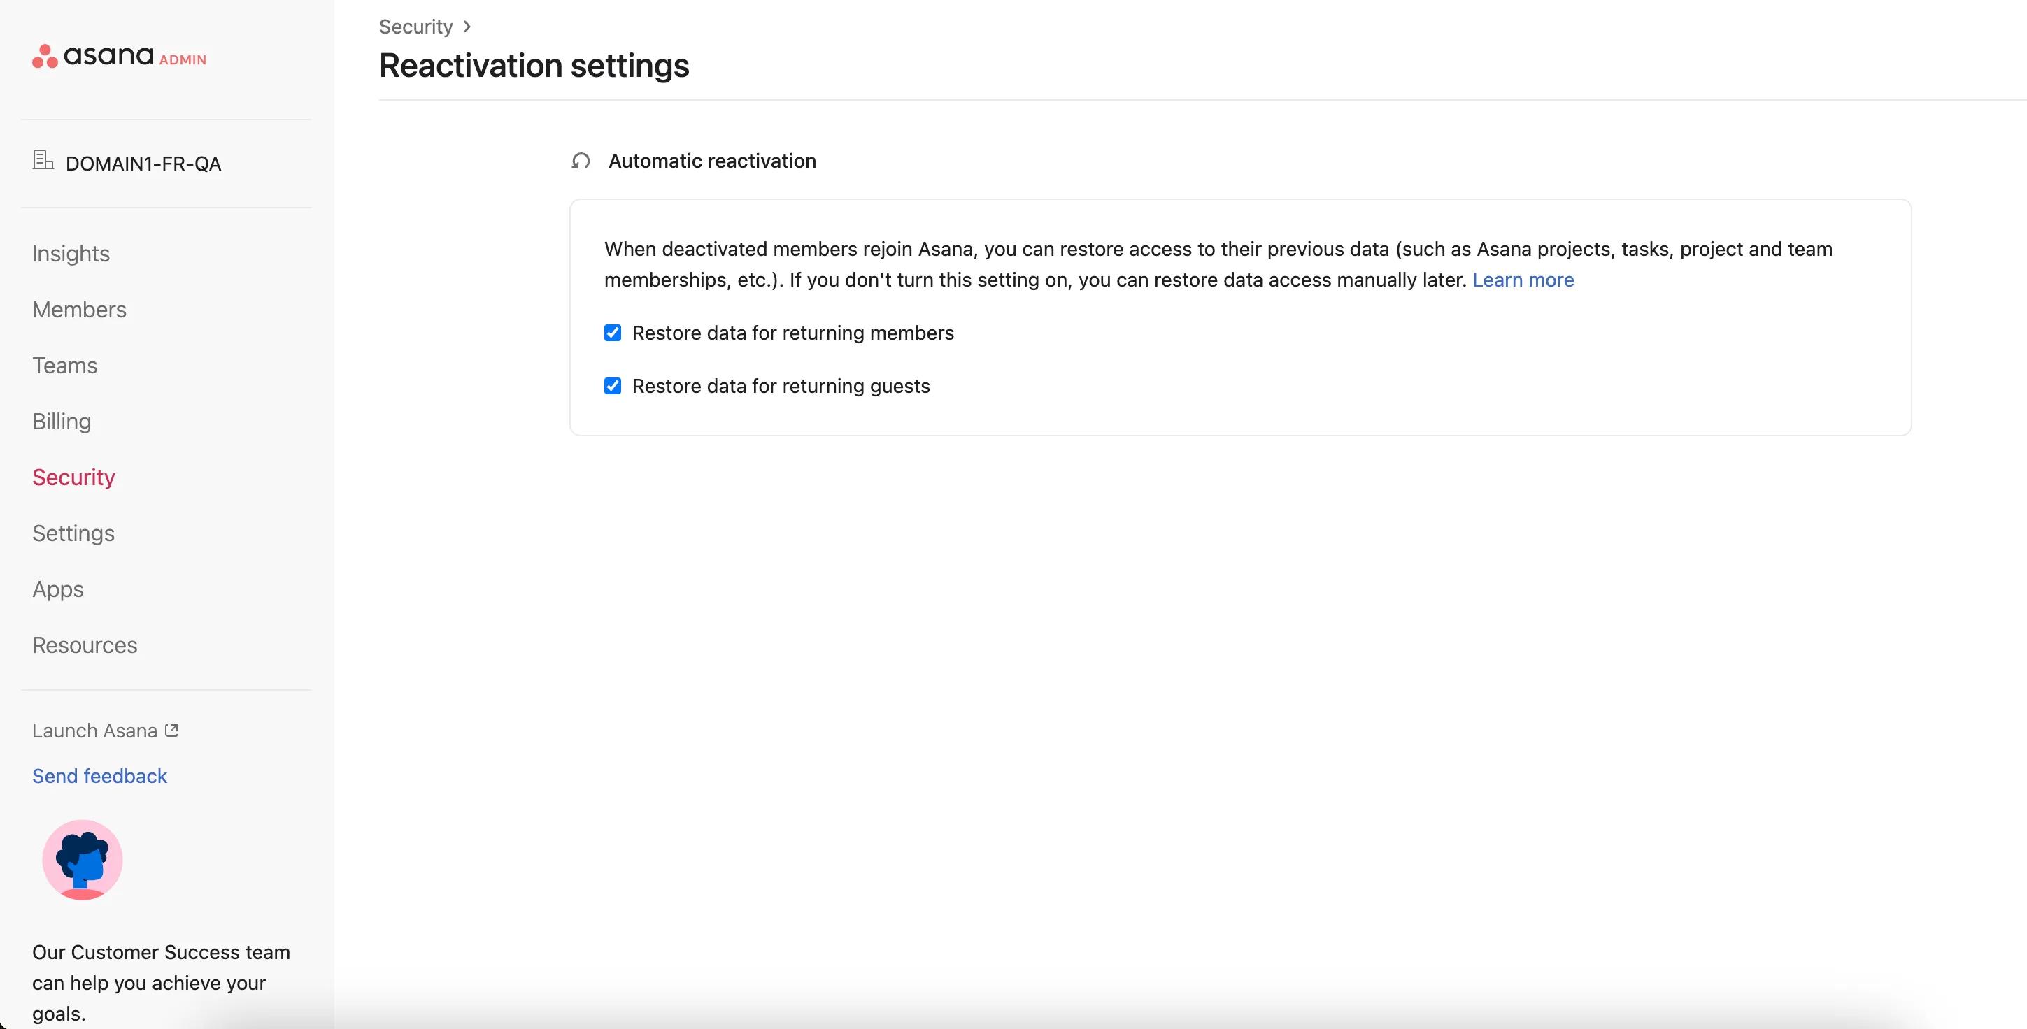
Task: Open the Learn more link
Action: coord(1523,280)
